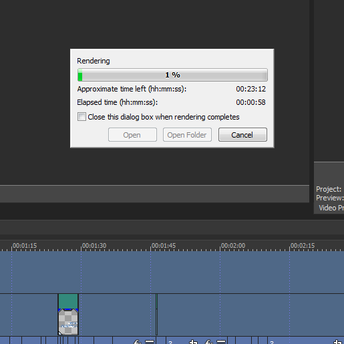Open Event FX on clip before 00:01:45
This screenshot has height=344, width=344.
(x=138, y=342)
